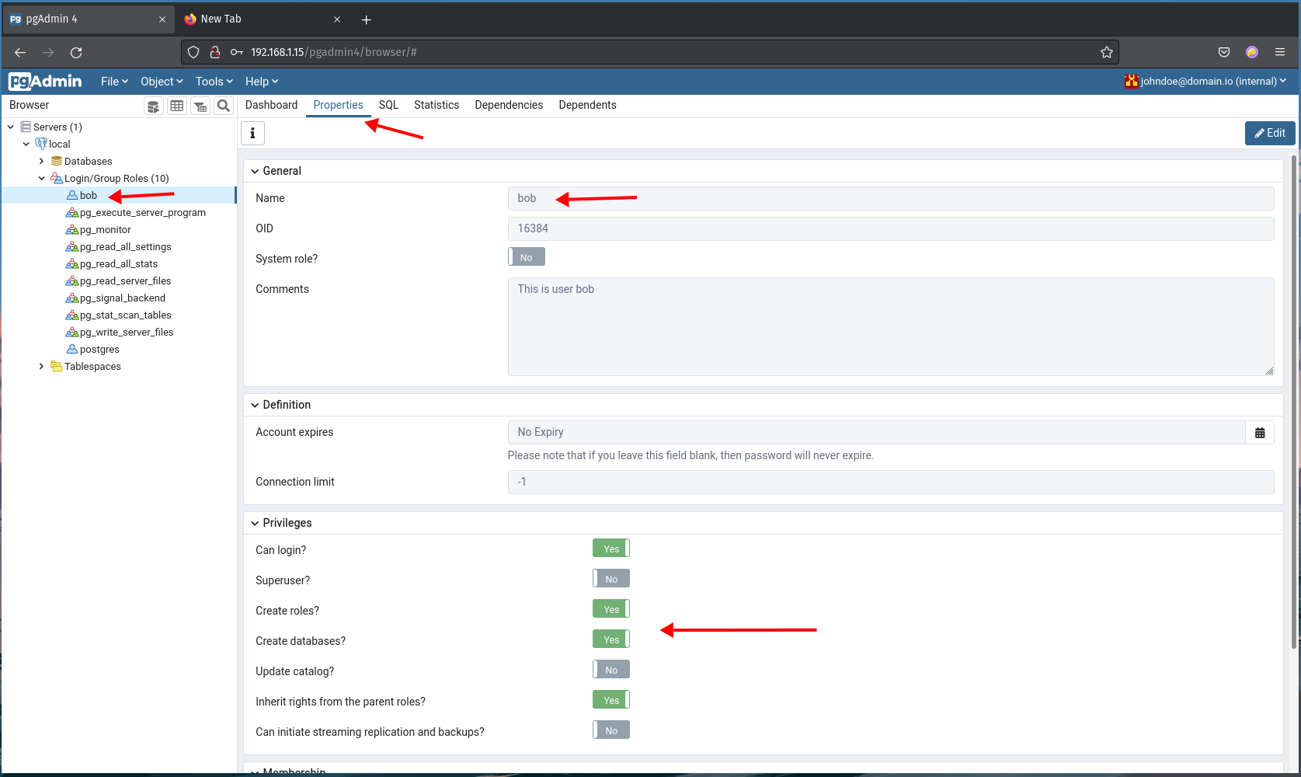Toggle streaming replication and backups switch
The image size is (1301, 777).
611,730
